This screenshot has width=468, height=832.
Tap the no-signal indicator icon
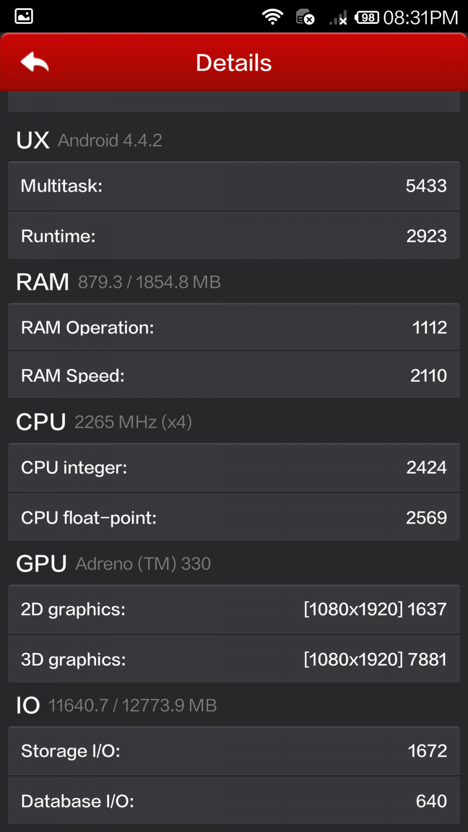338,18
